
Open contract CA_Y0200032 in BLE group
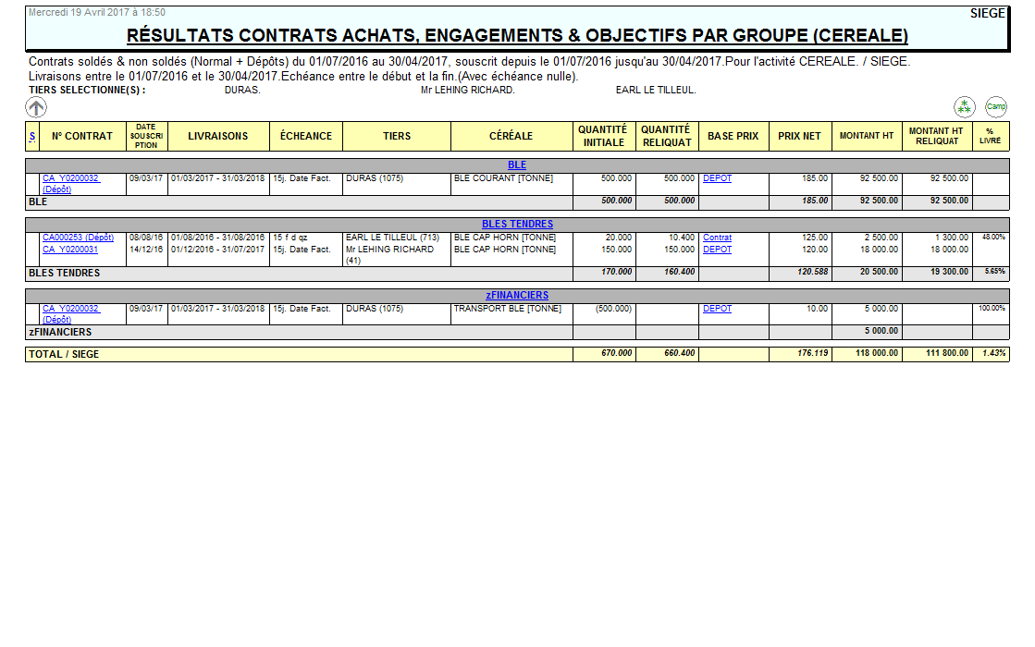pyautogui.click(x=71, y=178)
